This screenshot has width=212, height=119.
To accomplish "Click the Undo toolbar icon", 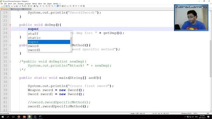I will pyautogui.click(x=28, y=6).
